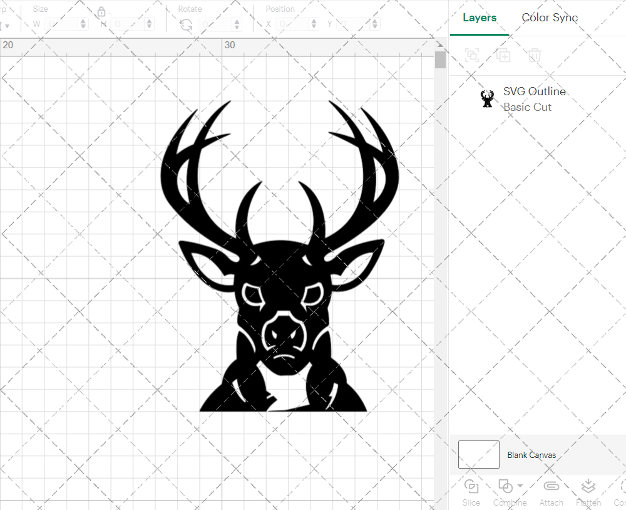Image resolution: width=626 pixels, height=510 pixels.
Task: Click the Group layers icon
Action: (472, 56)
